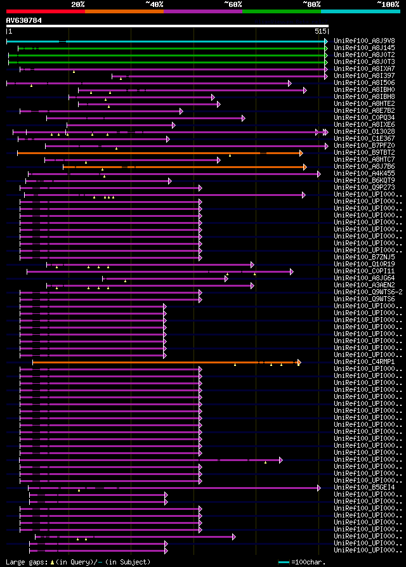The height and width of the screenshot is (567, 406).
Task: Click the 515 end position label
Action: [321, 32]
